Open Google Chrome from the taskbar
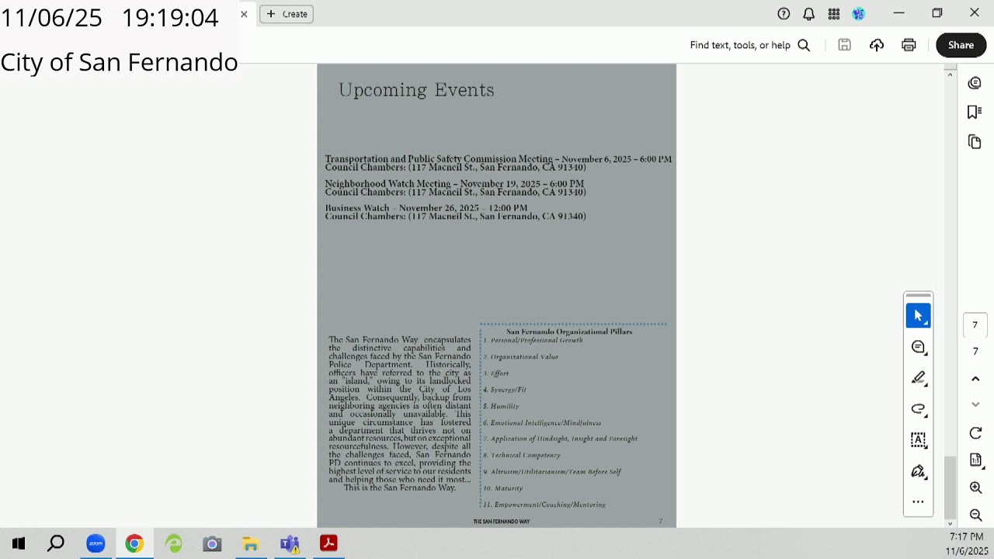Screen dimensions: 994x559 [134, 544]
